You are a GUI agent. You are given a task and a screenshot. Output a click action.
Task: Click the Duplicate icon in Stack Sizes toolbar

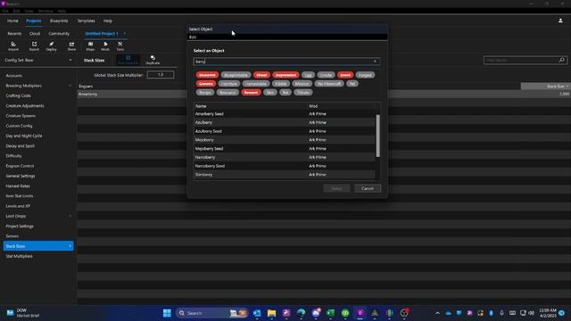[x=153, y=60]
